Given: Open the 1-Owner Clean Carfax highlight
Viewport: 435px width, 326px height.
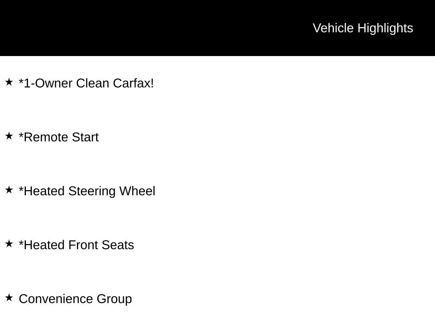Looking at the screenshot, I should click(86, 83).
